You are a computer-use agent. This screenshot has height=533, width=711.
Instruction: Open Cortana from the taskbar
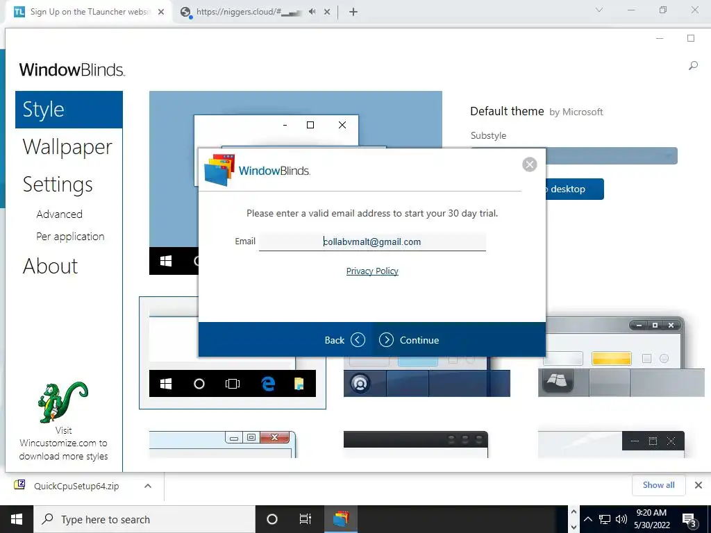pos(272,519)
